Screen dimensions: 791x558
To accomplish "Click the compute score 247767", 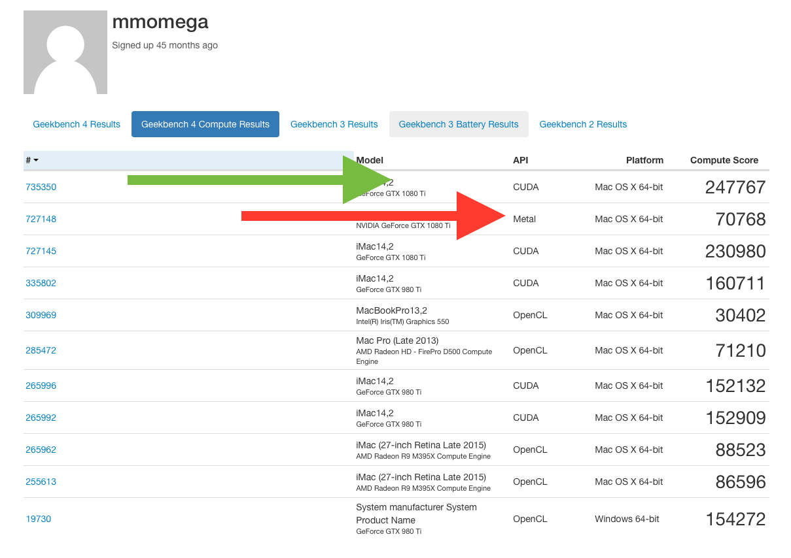I will 735,187.
